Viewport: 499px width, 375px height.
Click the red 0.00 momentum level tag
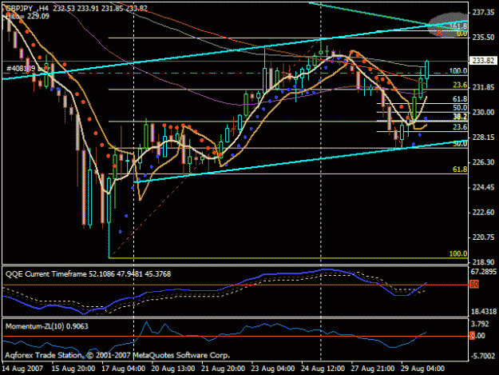477,336
